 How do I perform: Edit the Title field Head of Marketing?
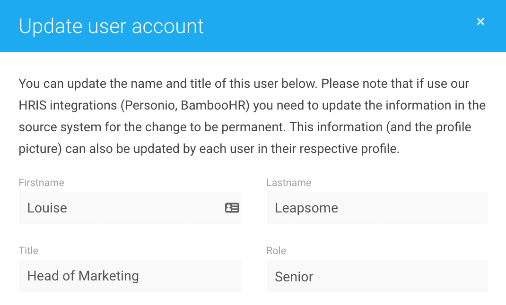coord(130,276)
